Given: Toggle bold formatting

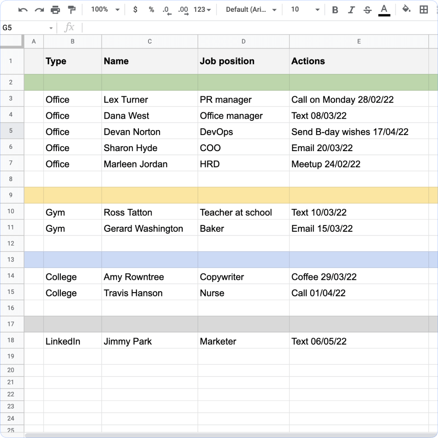Looking at the screenshot, I should (335, 10).
